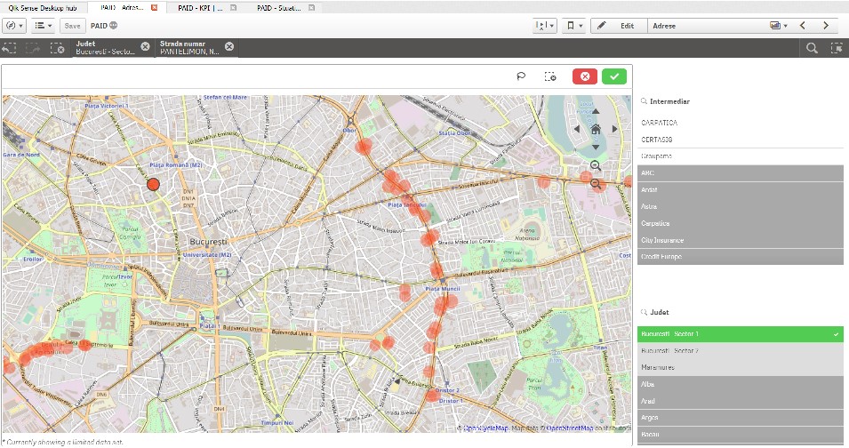
Task: Select Maramures in Judet list
Action: [x=741, y=367]
